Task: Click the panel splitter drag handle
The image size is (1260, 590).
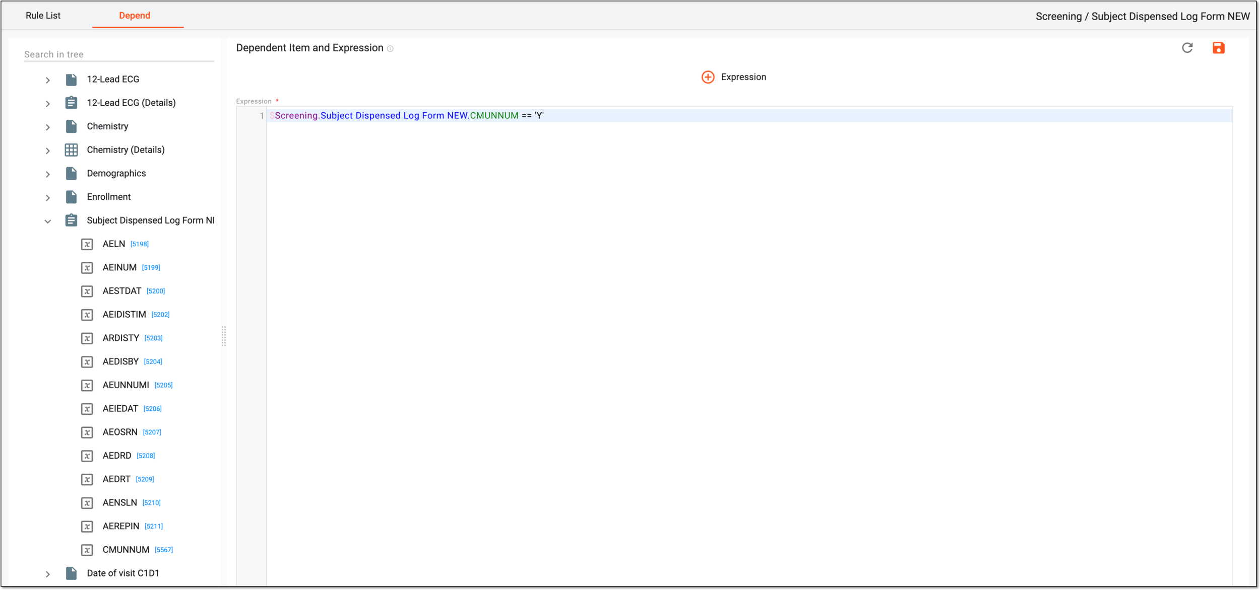Action: point(224,336)
